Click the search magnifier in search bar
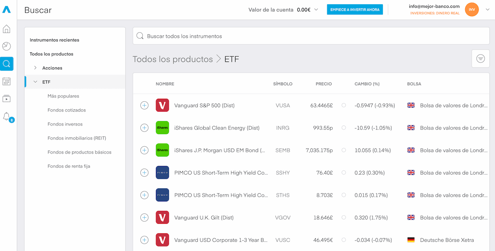 [140, 36]
